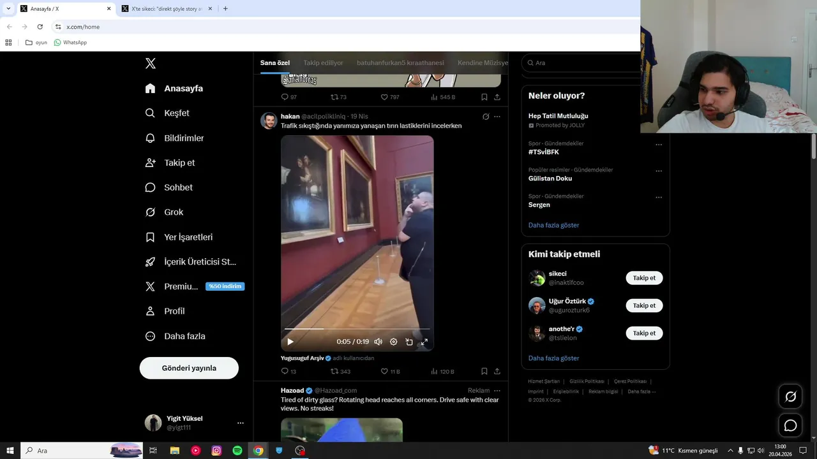The height and width of the screenshot is (459, 817).
Task: Open more options on hakan's post
Action: (x=497, y=117)
